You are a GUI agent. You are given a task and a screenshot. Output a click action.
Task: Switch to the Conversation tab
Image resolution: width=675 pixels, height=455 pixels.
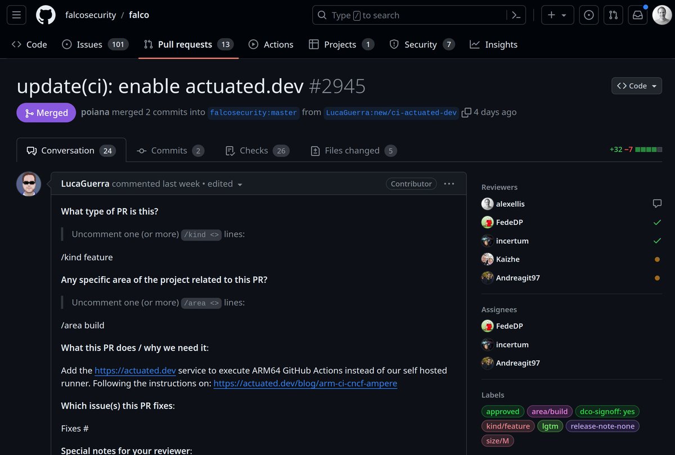click(71, 150)
